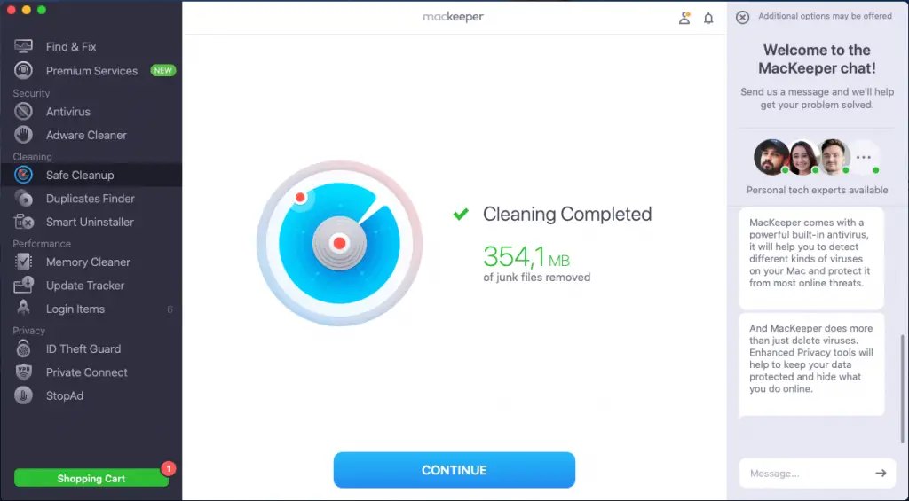Select the Safe Cleanup menu item
This screenshot has width=909, height=501.
[x=91, y=175]
